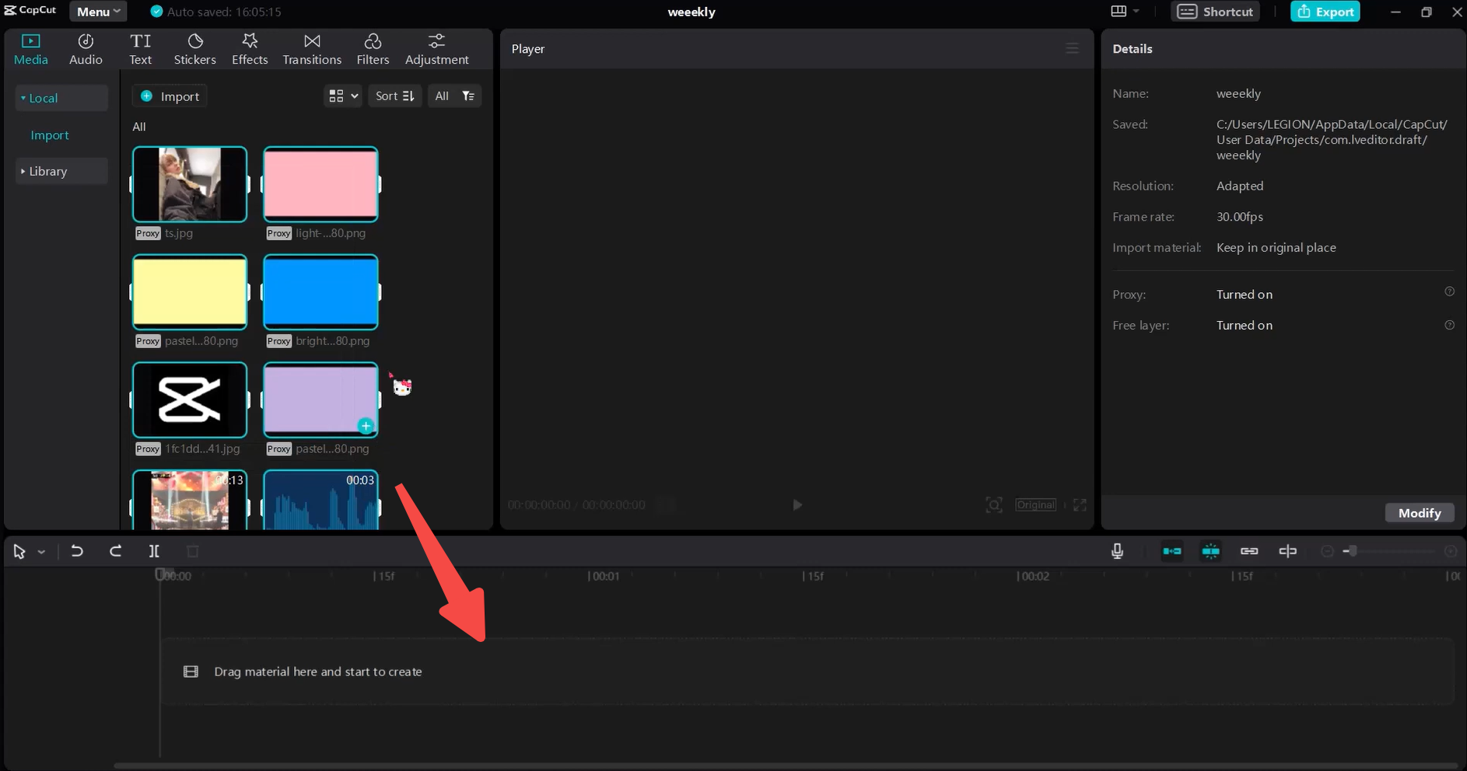Click the Undo icon above the timeline
This screenshot has height=771, width=1467.
pos(76,551)
